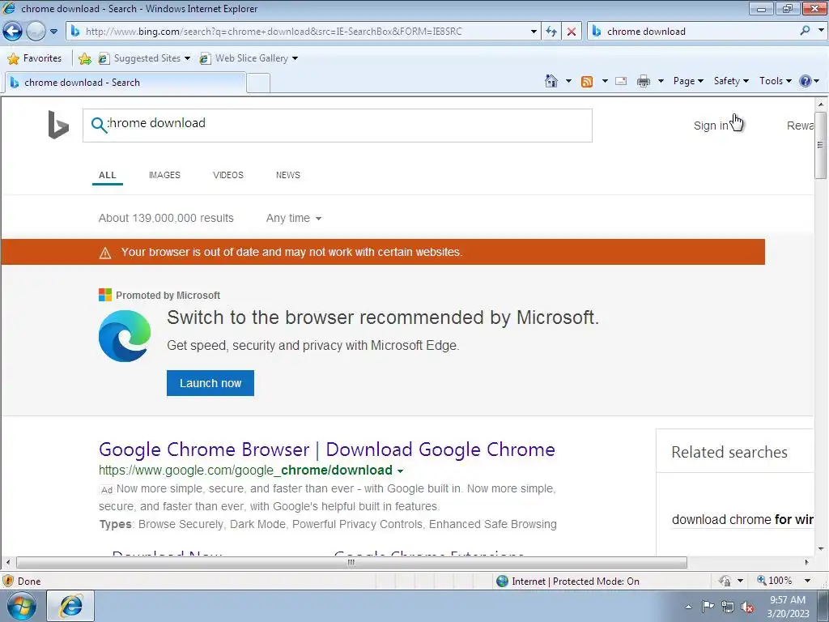Click the Help question mark icon
The width and height of the screenshot is (829, 622).
click(x=806, y=81)
